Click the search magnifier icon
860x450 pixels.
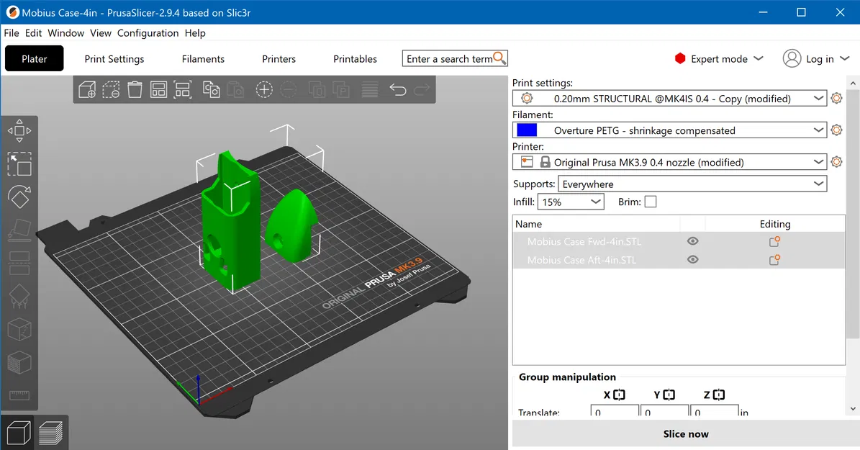click(x=499, y=58)
